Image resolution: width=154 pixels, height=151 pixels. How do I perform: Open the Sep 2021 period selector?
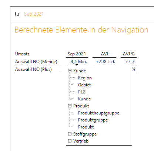(x=34, y=14)
